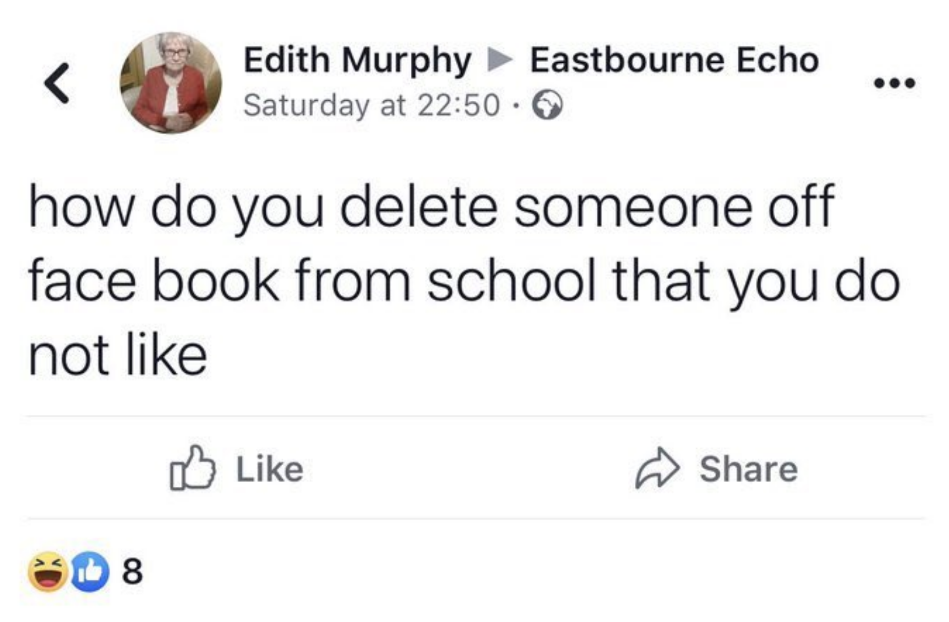Open the three-dot post options menu
The height and width of the screenshot is (622, 949).
pyautogui.click(x=894, y=83)
